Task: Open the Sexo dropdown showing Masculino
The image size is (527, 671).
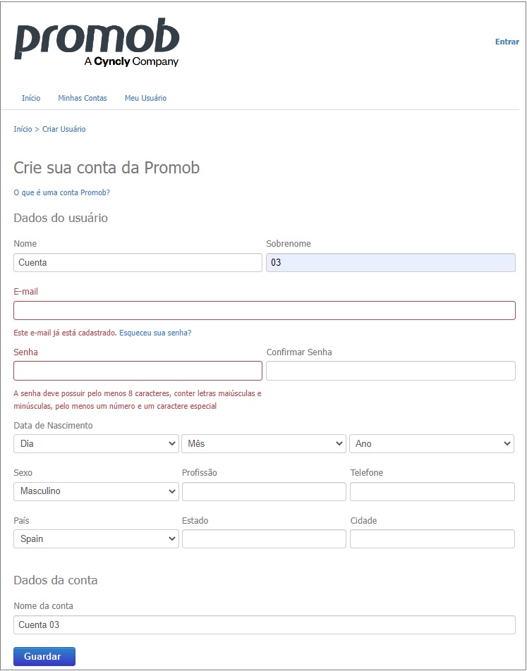Action: coord(96,491)
